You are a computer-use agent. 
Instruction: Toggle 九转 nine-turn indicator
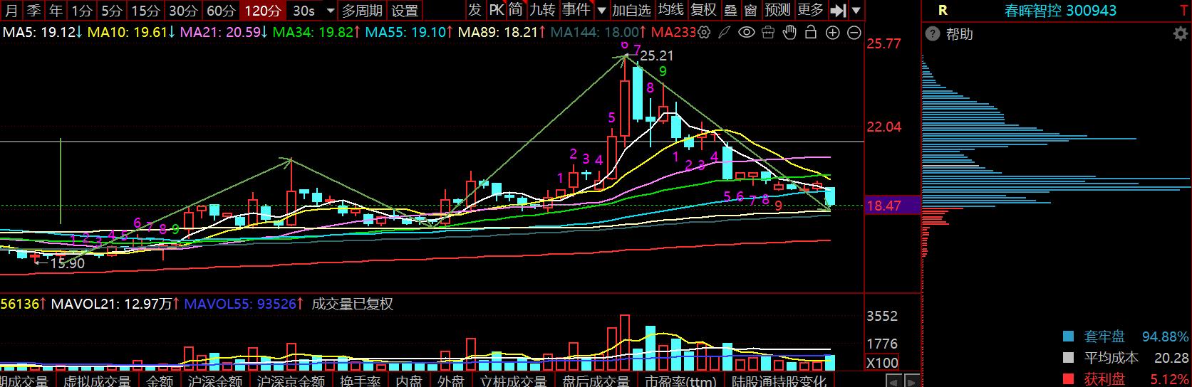click(543, 10)
